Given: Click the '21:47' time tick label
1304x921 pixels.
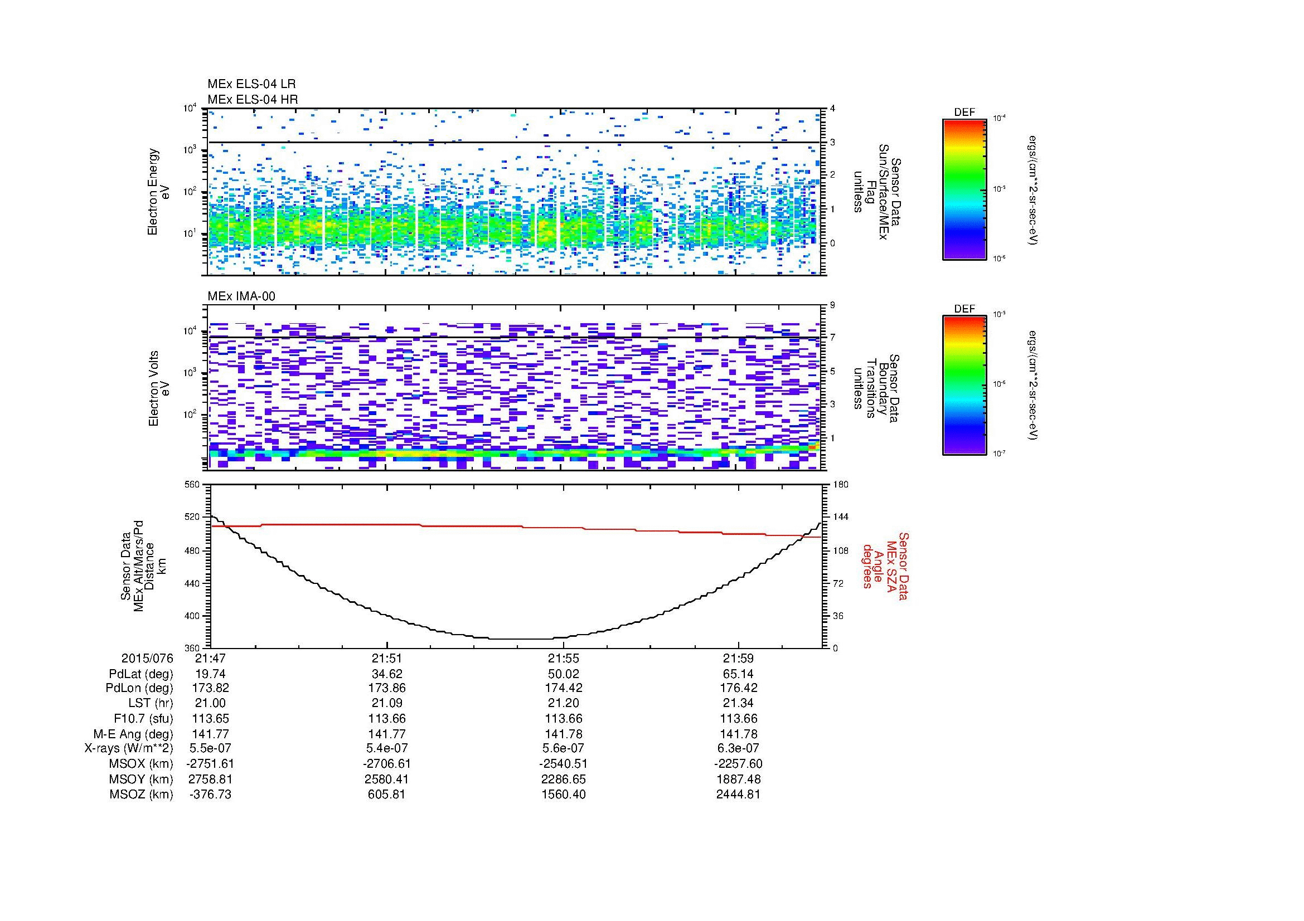Looking at the screenshot, I should pyautogui.click(x=210, y=659).
